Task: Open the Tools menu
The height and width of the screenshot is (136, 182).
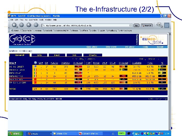Action: pos(41,20)
